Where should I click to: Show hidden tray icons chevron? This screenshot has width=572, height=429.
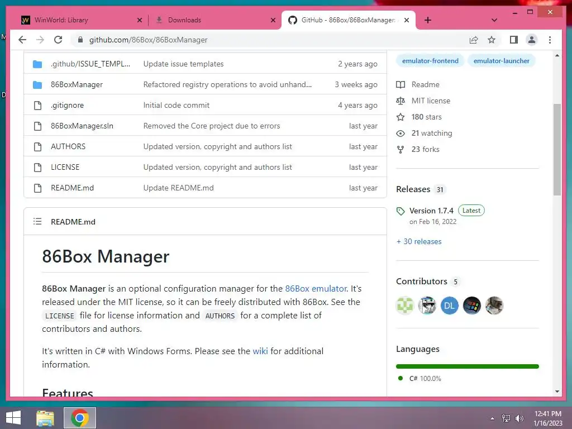click(x=492, y=418)
